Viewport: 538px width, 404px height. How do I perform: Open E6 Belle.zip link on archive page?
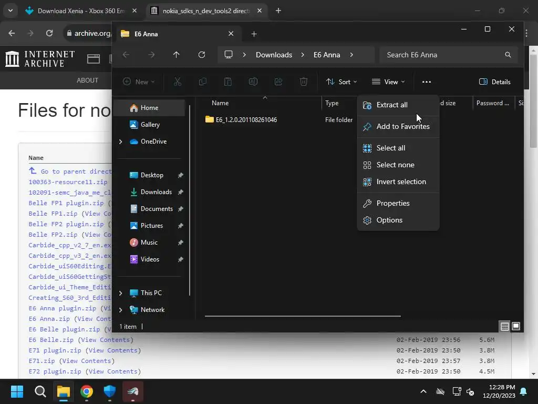click(51, 340)
